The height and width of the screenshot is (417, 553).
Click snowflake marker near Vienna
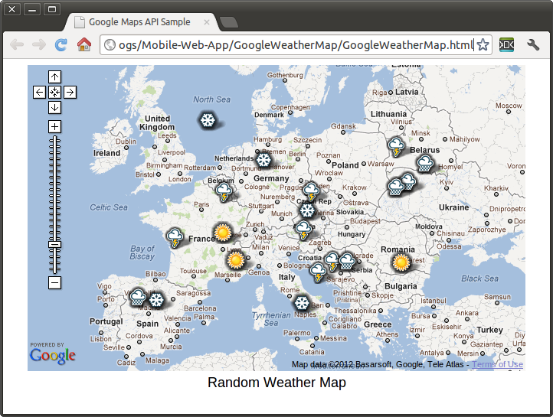(x=307, y=210)
